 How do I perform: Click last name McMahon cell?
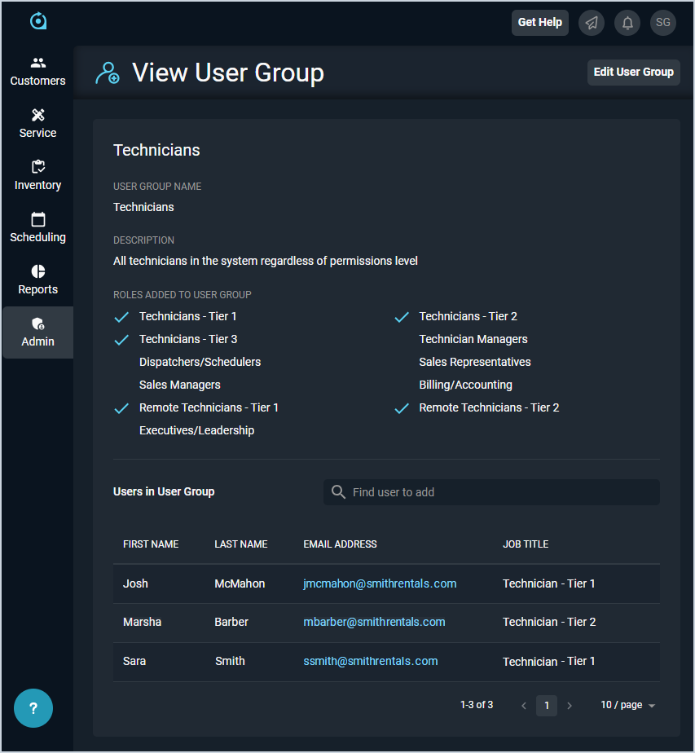[x=240, y=584]
